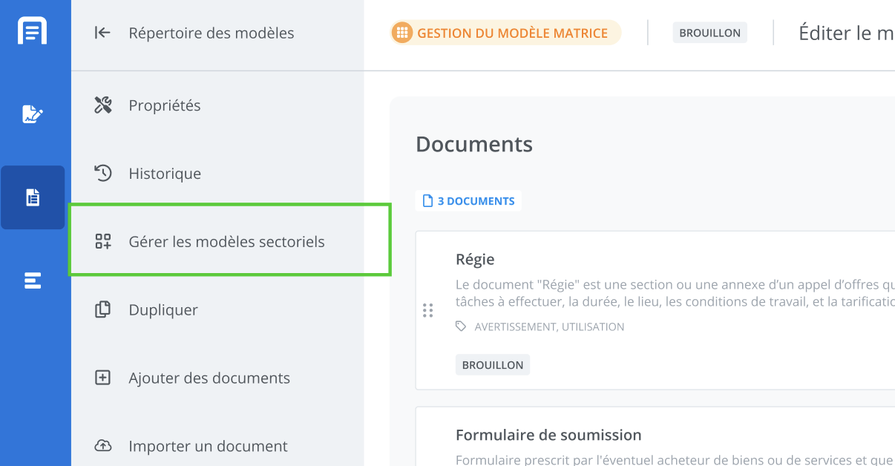Select the 3 Documents counter tag
The height and width of the screenshot is (466, 895).
pos(468,201)
